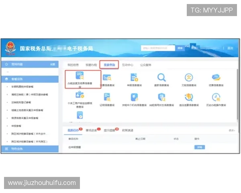Switch to the 事项进度 tab
Screen dimensions: 241x193
[91, 130]
